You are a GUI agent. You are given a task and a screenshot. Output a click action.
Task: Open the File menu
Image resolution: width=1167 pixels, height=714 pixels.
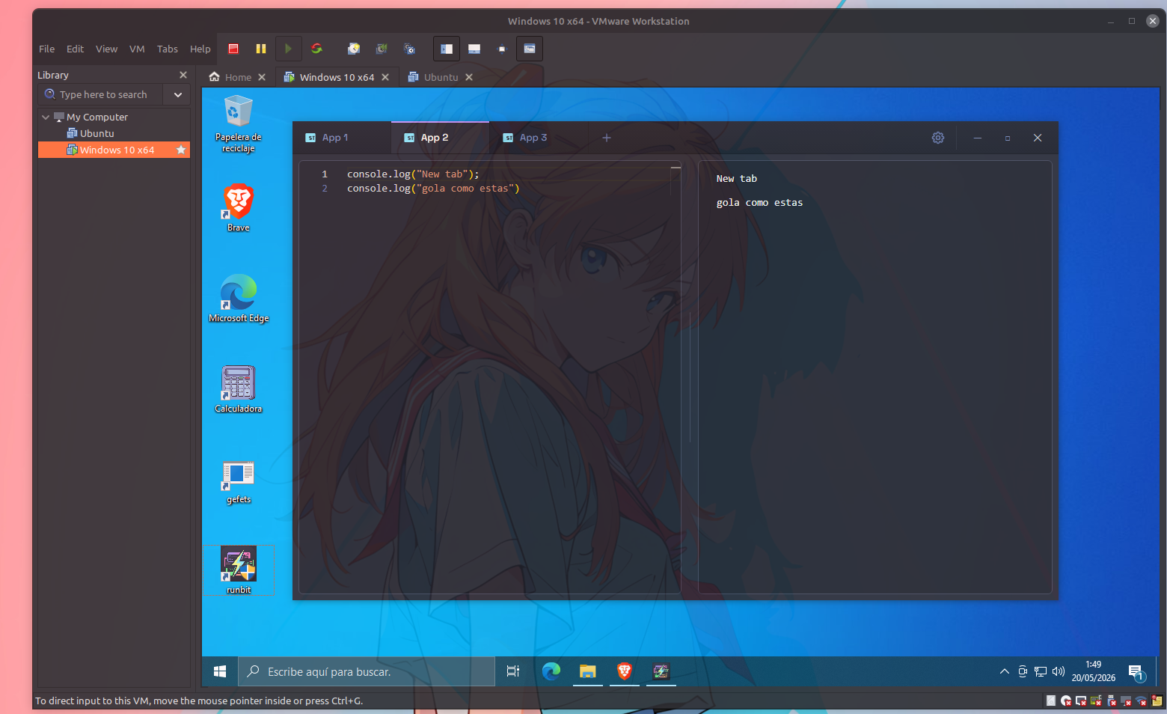pyautogui.click(x=46, y=49)
